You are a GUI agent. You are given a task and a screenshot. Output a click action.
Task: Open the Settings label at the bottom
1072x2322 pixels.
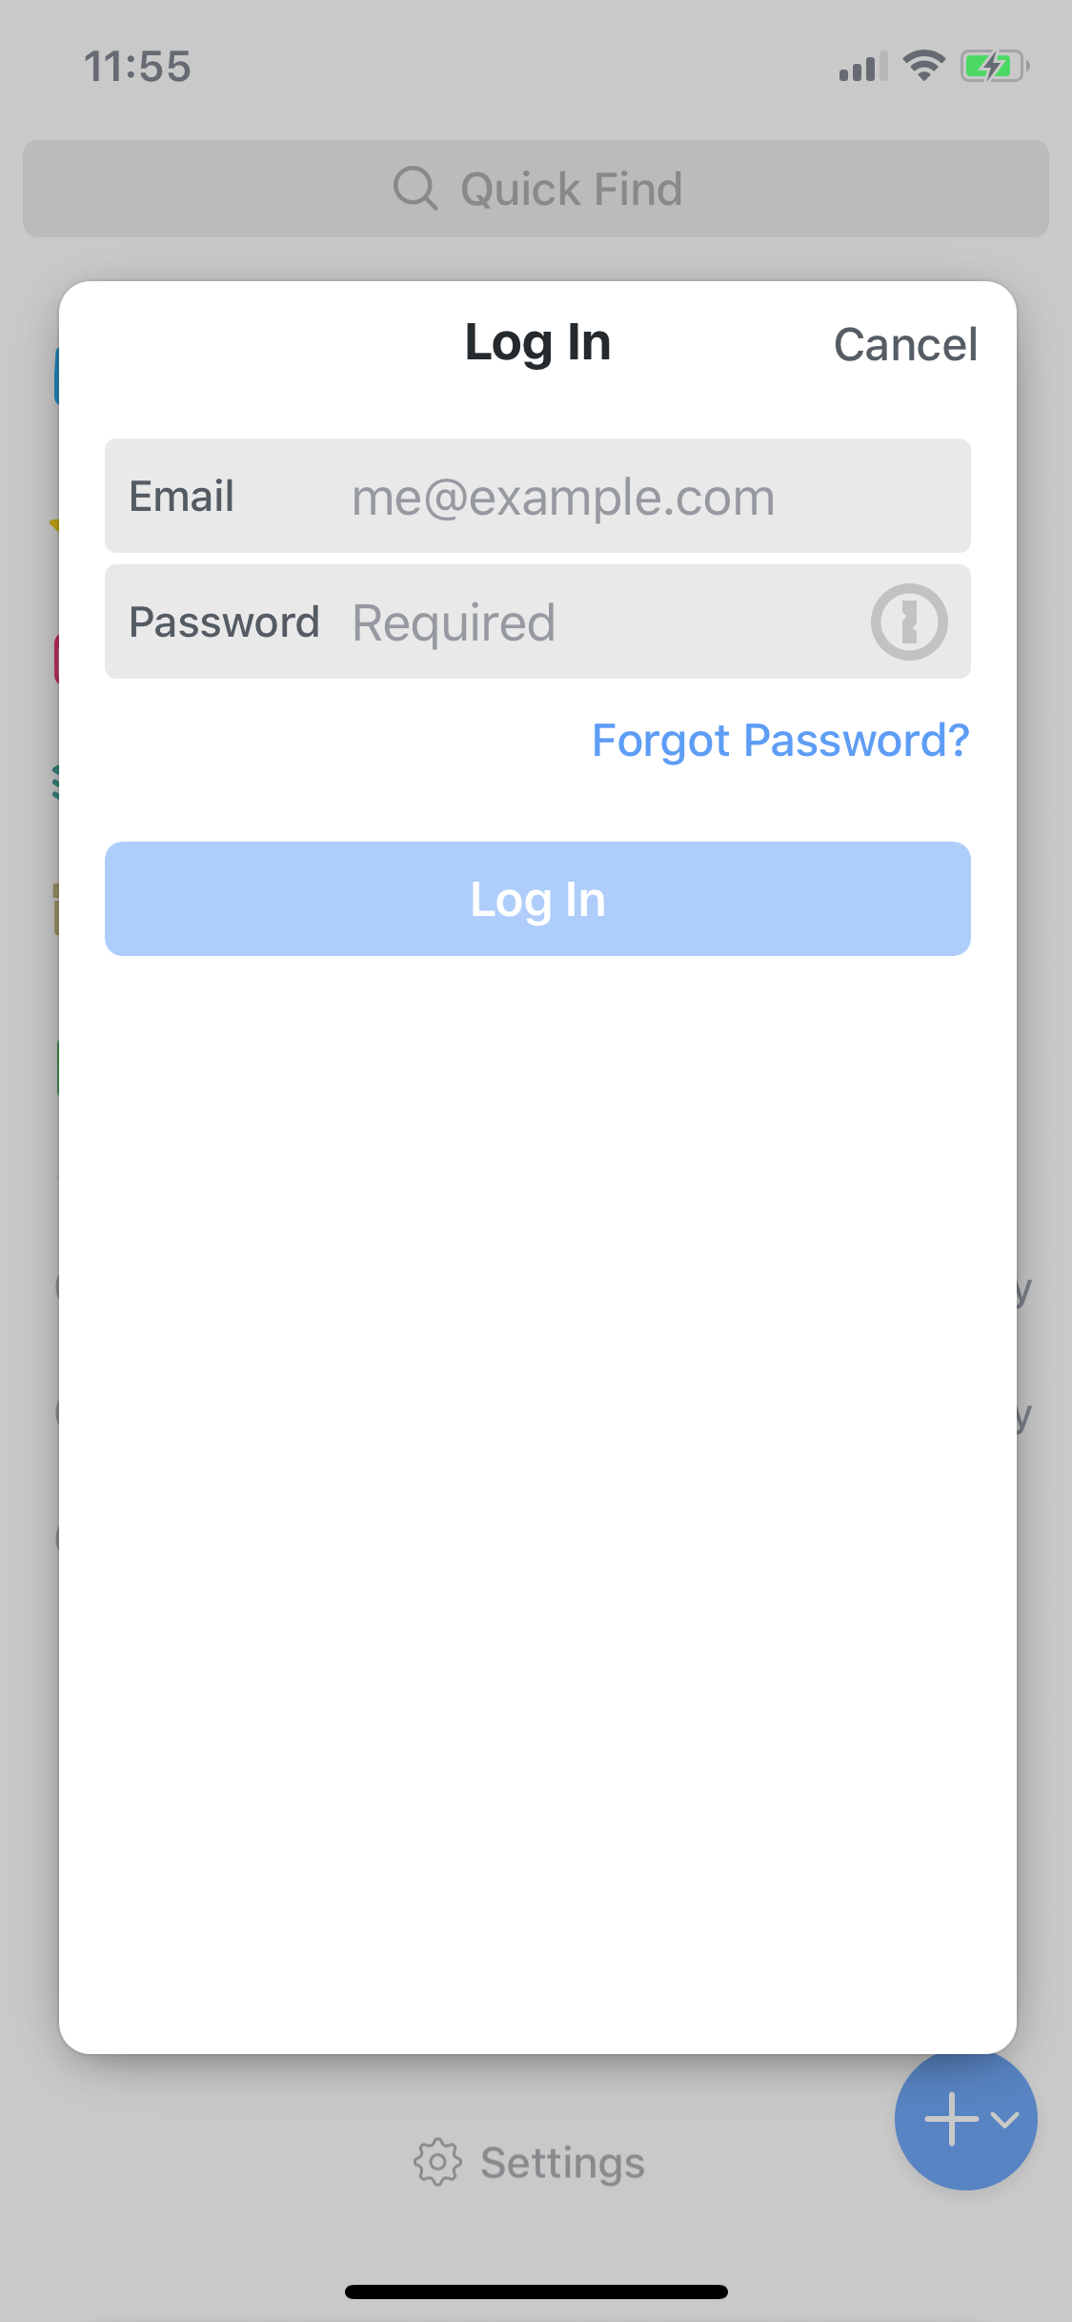tap(562, 2163)
